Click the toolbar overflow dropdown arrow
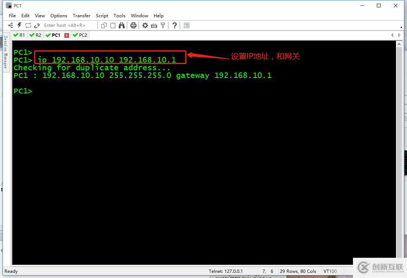Viewport: 407px width, 278px height. pos(401,27)
